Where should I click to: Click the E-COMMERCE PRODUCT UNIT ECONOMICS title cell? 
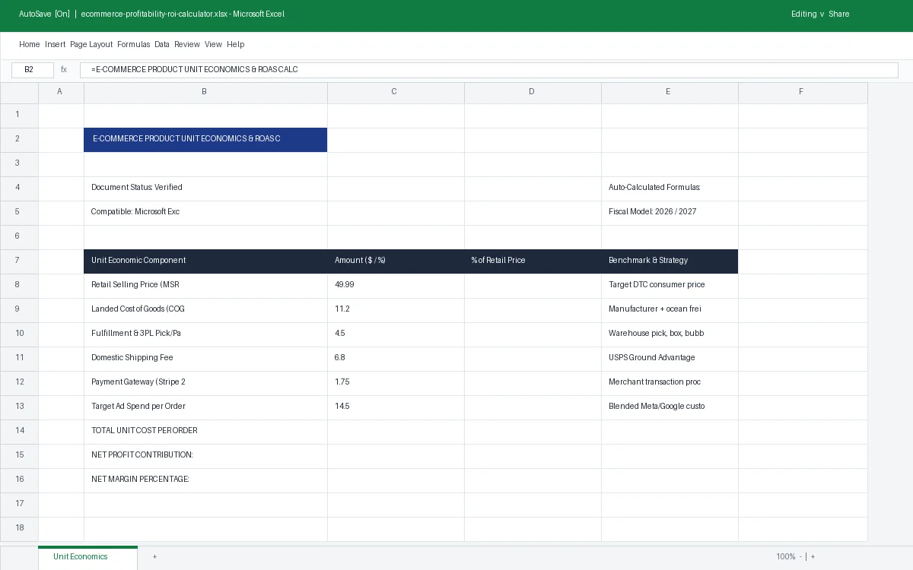point(205,139)
